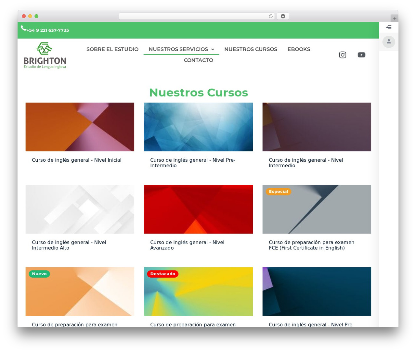Open a new browser tab with plus
This screenshot has height=352, width=416.
pyautogui.click(x=394, y=19)
